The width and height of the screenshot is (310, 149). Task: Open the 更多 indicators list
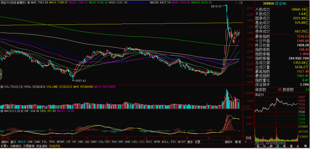190,142
